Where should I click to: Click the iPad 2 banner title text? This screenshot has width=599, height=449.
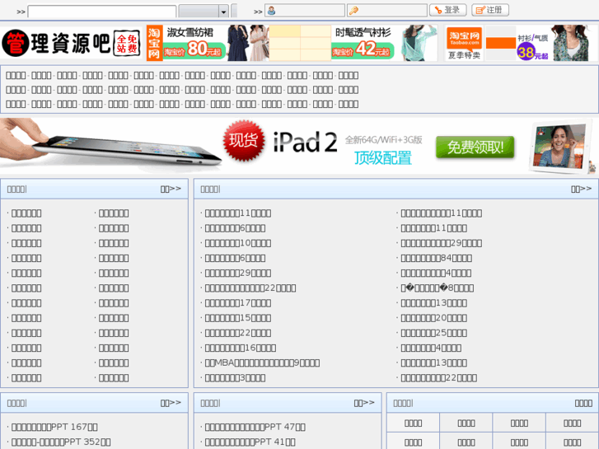pyautogui.click(x=305, y=142)
